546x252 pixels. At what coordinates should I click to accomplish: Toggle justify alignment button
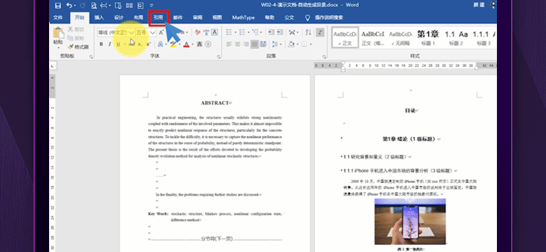255,44
